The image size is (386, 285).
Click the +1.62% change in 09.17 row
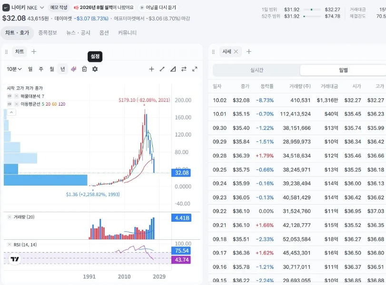265,253
